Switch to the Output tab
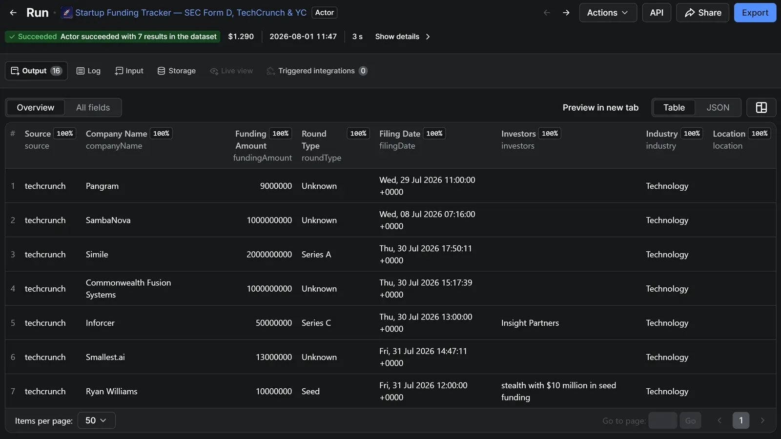This screenshot has height=439, width=781. coord(36,71)
